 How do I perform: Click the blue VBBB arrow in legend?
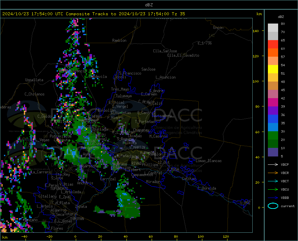[x=273, y=198]
